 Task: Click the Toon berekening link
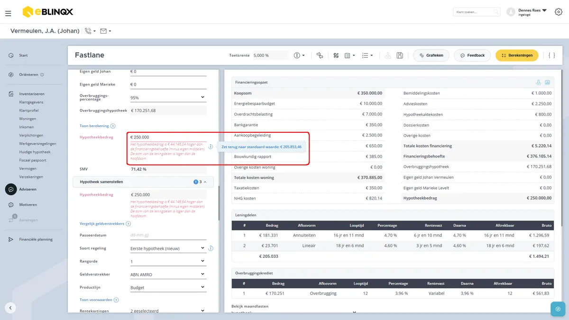tap(98, 126)
